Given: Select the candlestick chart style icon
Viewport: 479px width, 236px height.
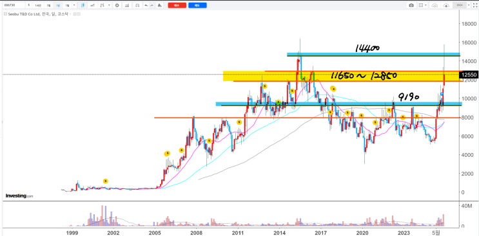Looking at the screenshot, I should click(83, 5).
